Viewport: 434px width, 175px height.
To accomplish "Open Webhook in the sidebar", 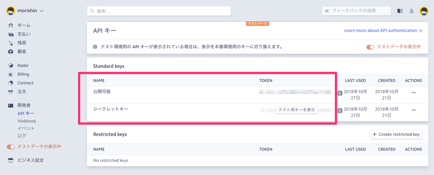I will (x=27, y=121).
